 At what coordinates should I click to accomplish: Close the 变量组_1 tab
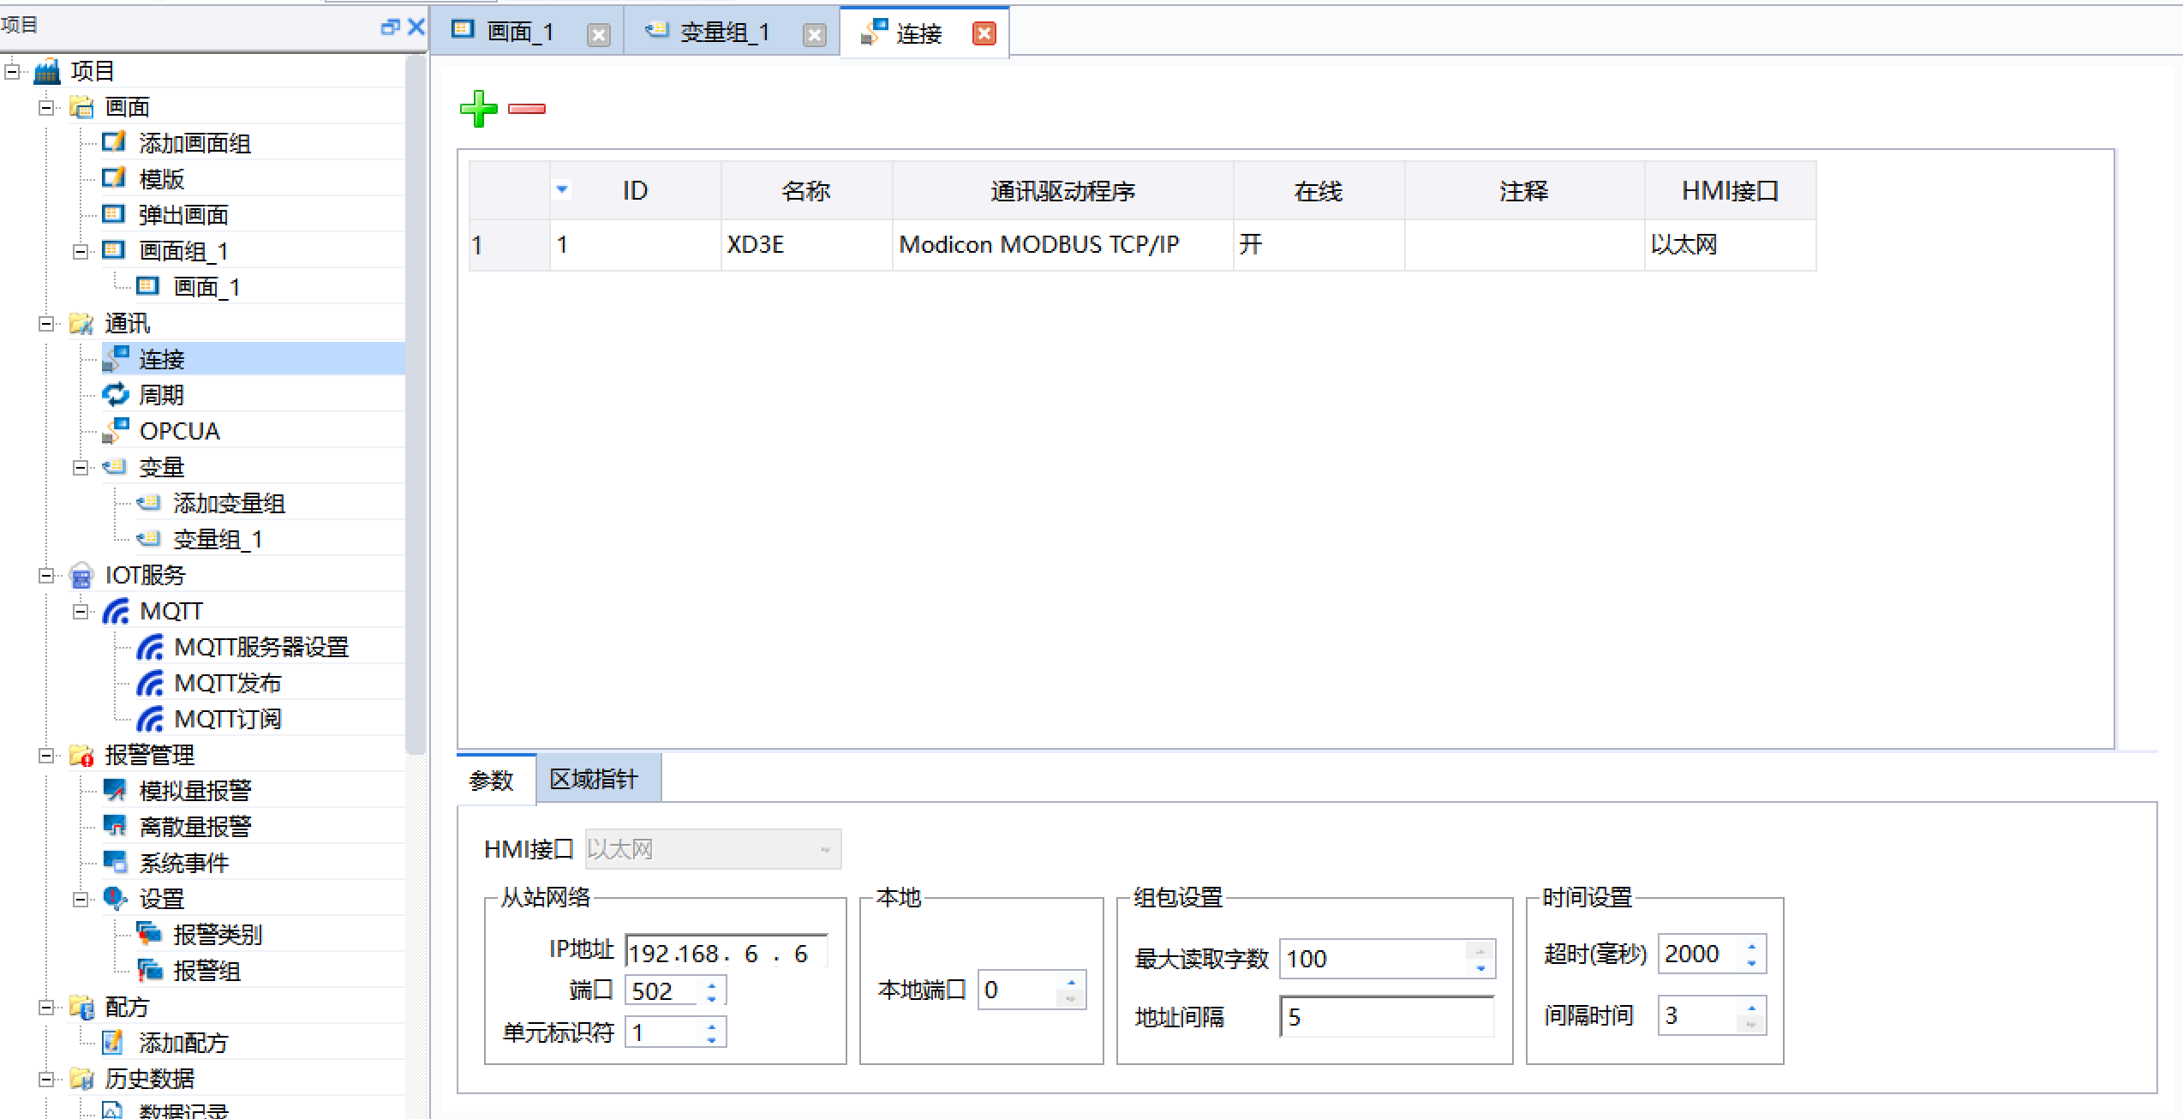(815, 34)
